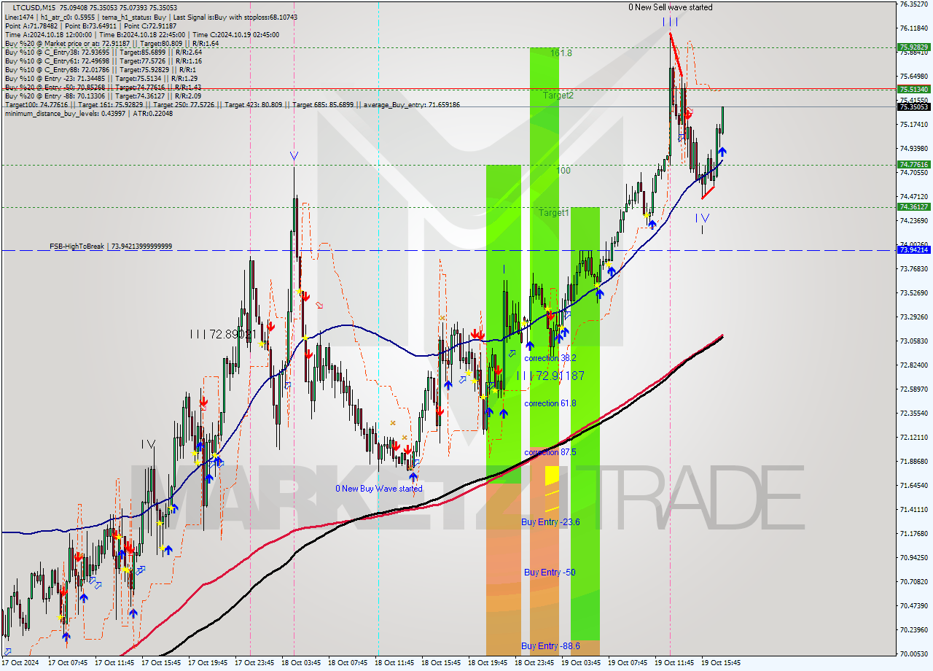933x671 pixels.
Task: Select the '18 Oct 03:45' time label
Action: click(301, 663)
